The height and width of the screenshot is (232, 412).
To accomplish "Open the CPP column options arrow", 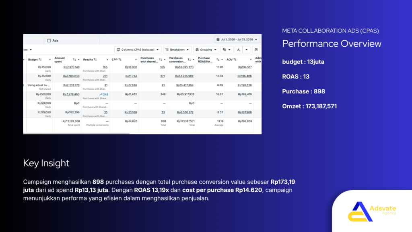I will coord(136,60).
